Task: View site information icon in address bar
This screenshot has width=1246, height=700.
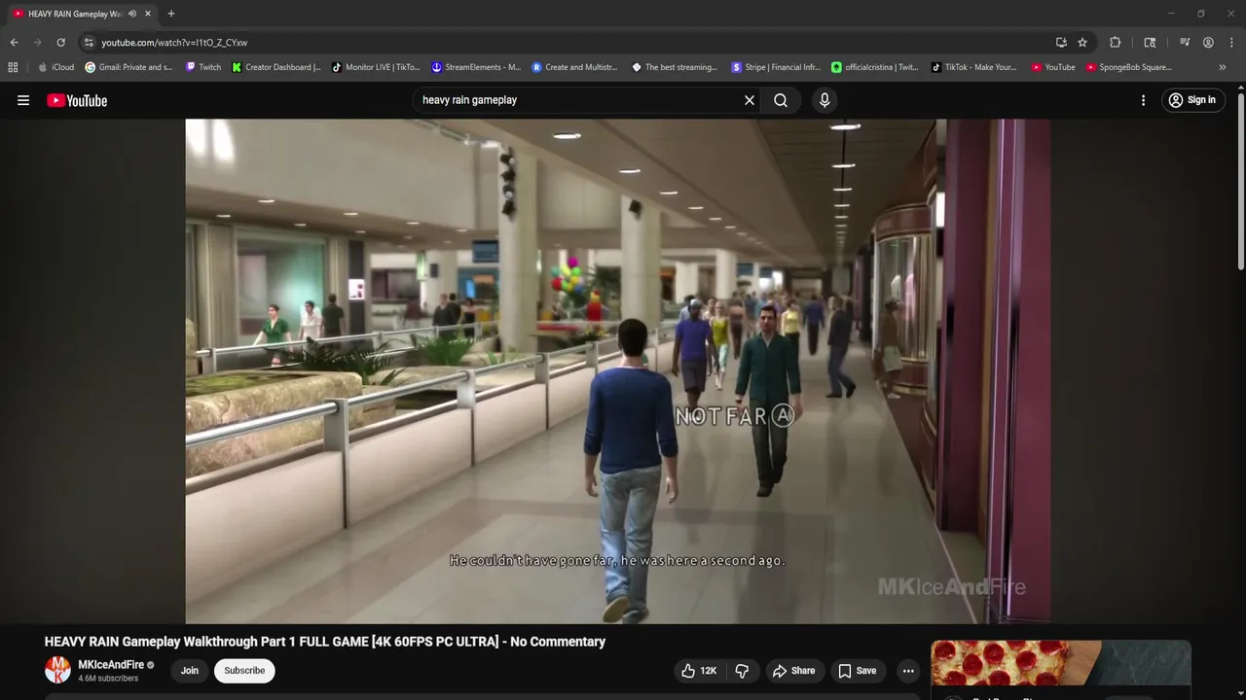Action: [89, 43]
